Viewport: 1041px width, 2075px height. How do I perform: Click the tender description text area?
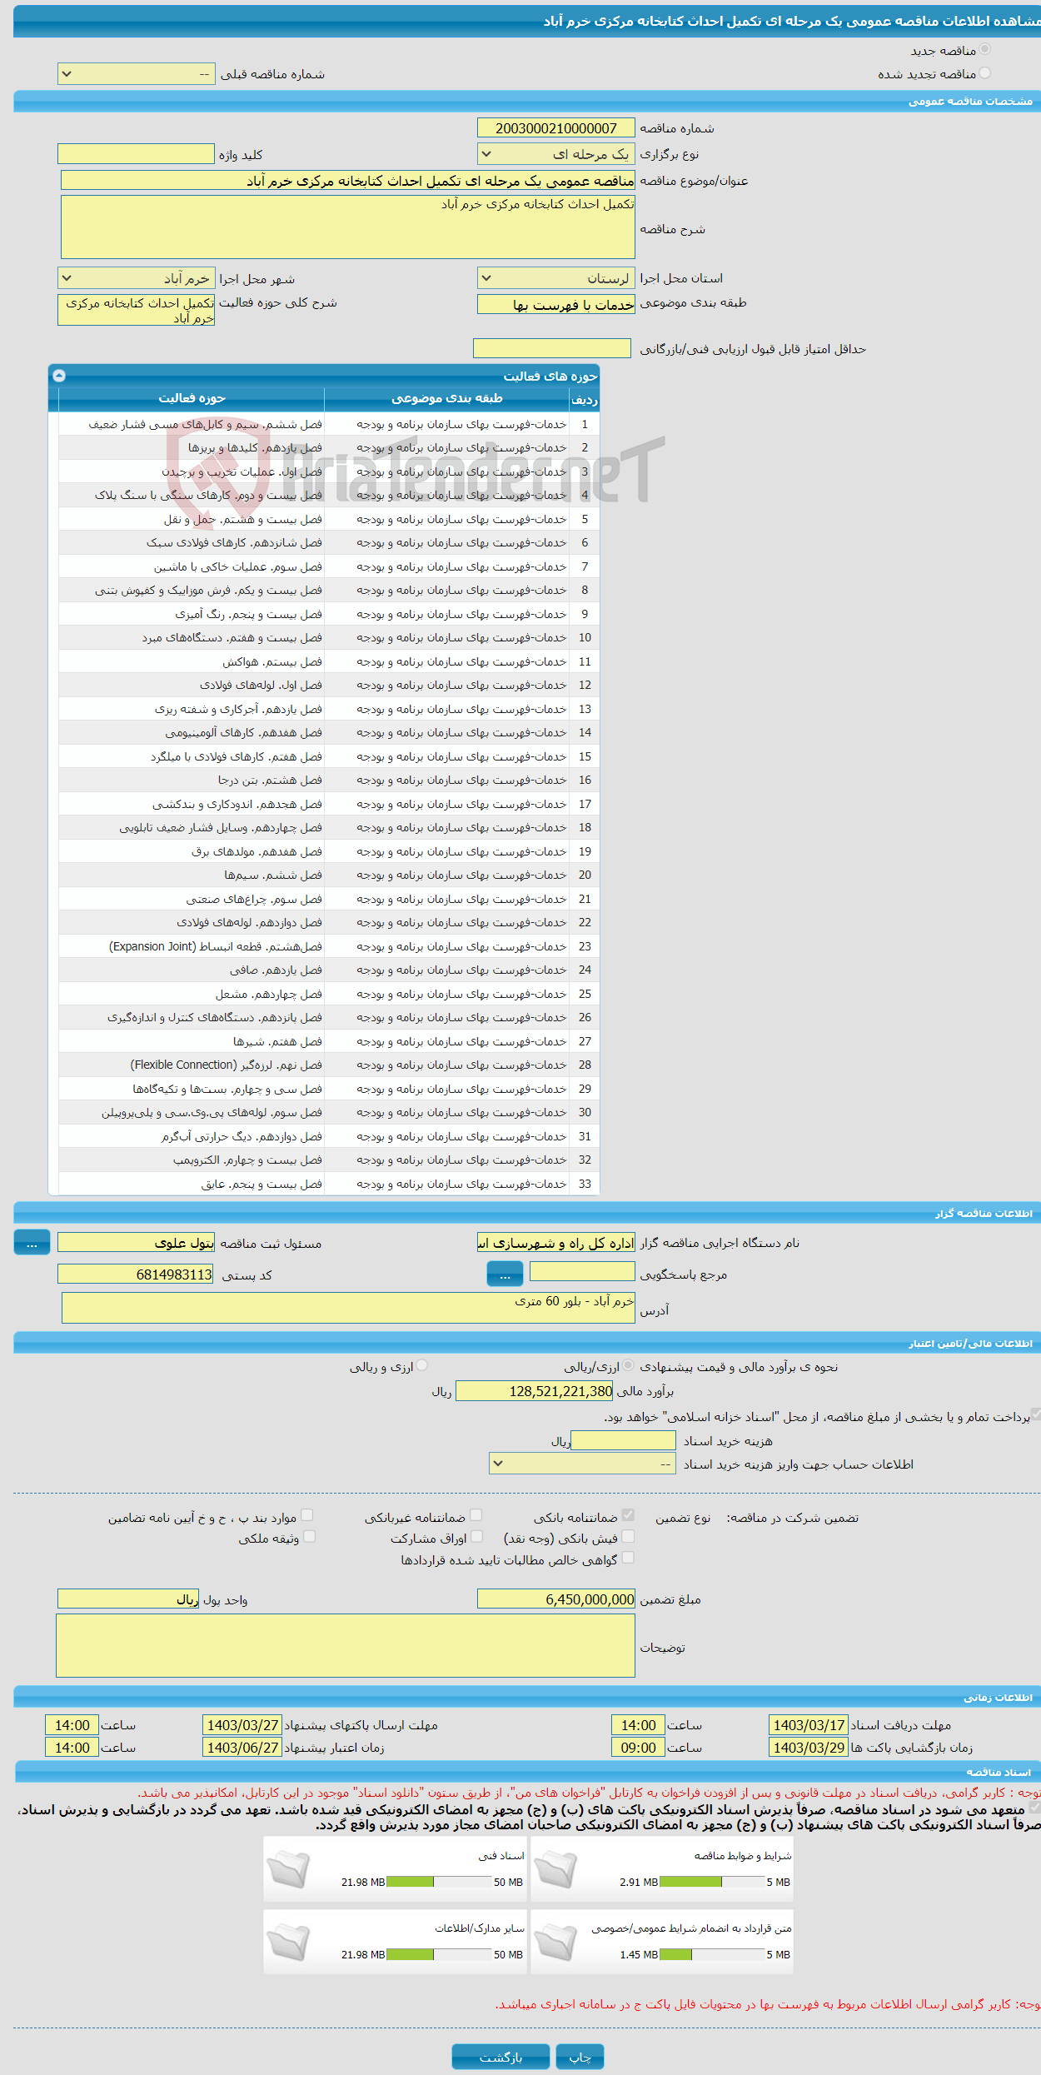(348, 227)
